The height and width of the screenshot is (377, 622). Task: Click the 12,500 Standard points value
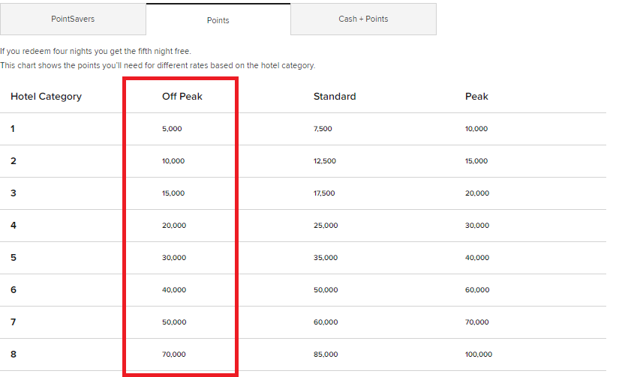[x=324, y=161]
